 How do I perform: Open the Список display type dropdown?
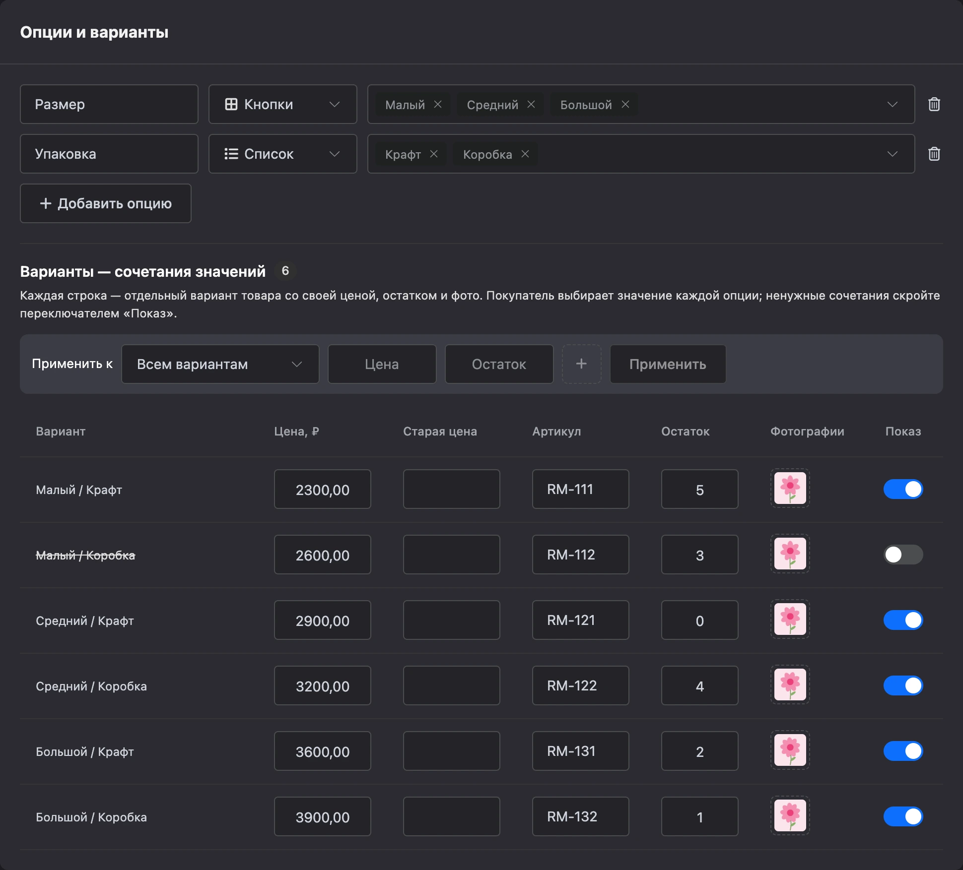point(283,154)
